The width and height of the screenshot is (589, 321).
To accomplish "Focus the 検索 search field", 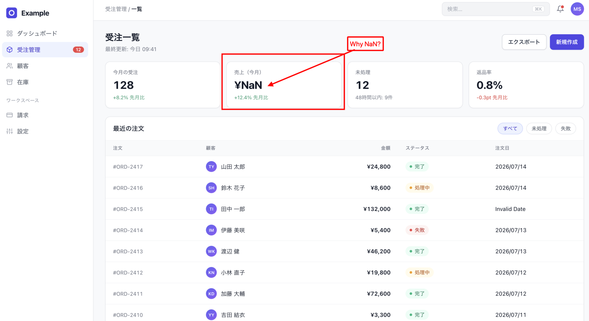I will pos(495,9).
